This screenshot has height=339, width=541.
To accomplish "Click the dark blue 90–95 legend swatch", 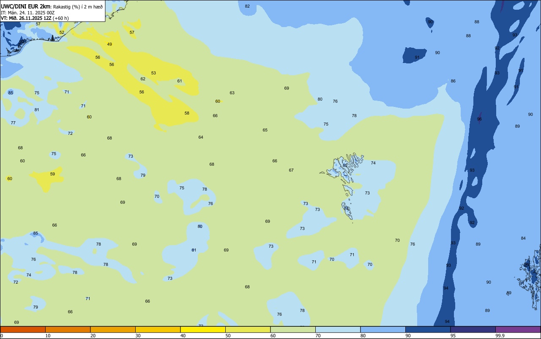I will coord(428,329).
